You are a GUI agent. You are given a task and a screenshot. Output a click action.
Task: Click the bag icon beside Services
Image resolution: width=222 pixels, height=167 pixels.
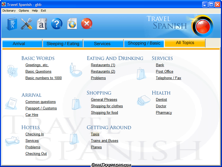click(141, 74)
